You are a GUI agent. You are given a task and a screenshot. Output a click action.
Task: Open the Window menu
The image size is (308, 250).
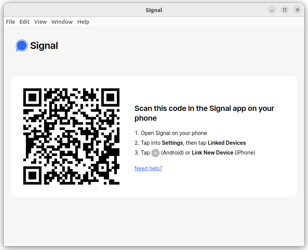[x=62, y=22]
